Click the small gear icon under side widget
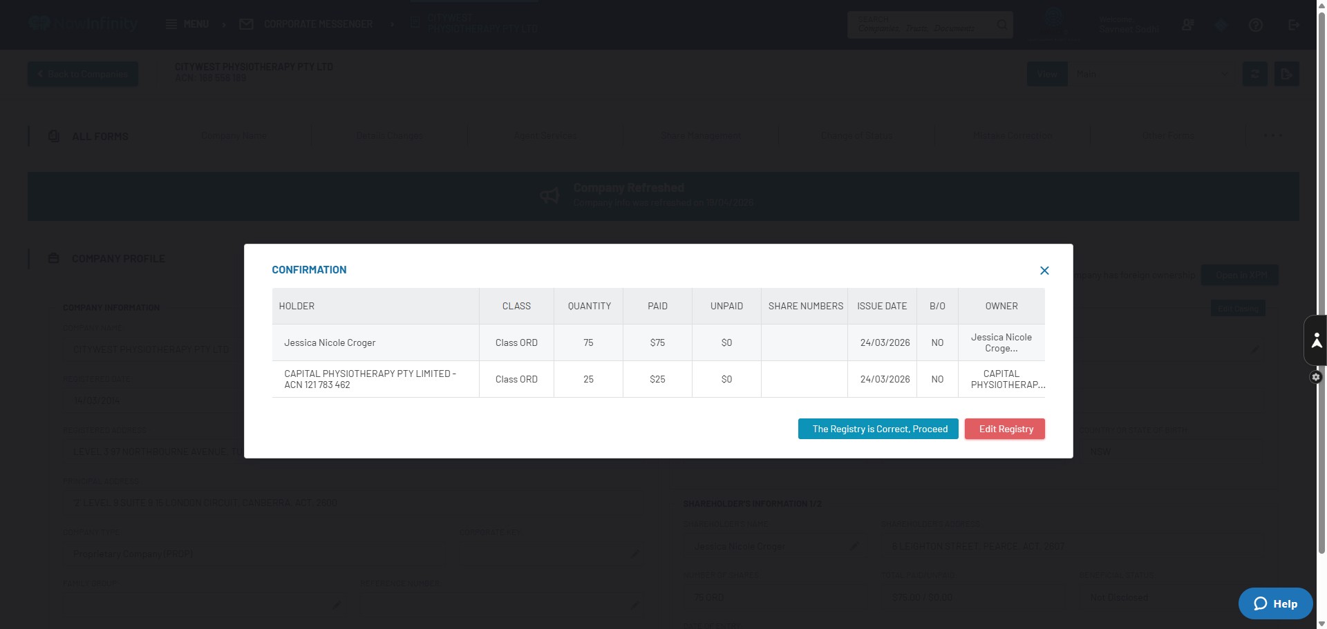 coord(1316,377)
